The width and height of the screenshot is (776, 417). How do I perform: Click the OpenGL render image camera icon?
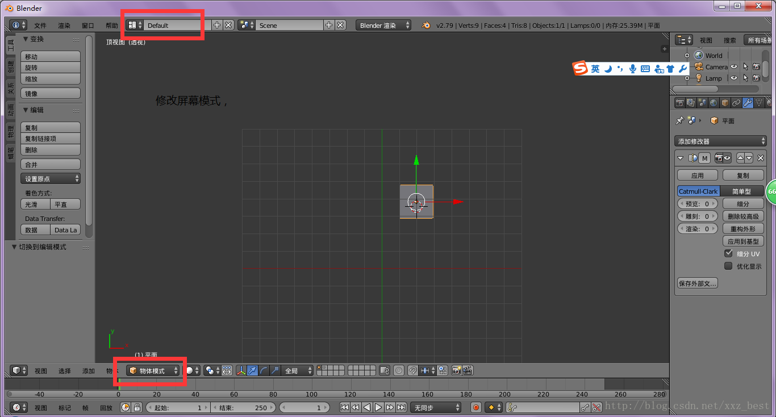click(456, 370)
